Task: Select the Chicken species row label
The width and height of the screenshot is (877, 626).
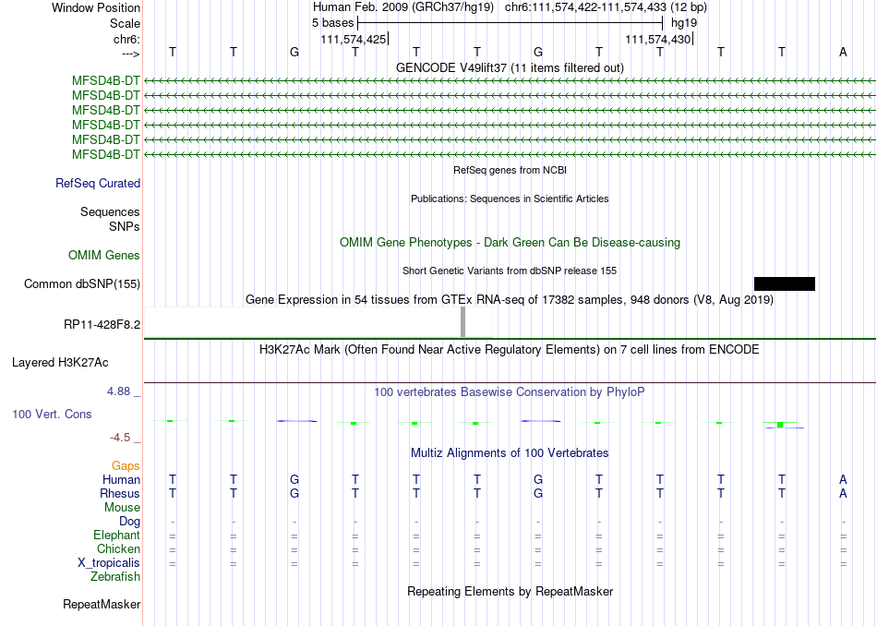Action: coord(118,548)
